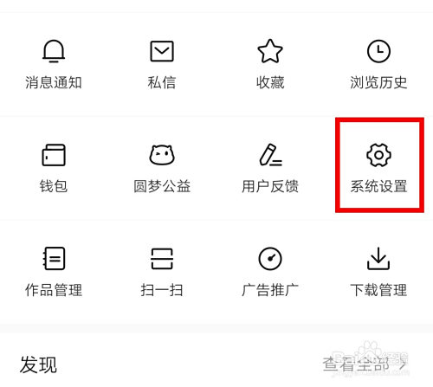Choose the 扫一扫 text label

pyautogui.click(x=162, y=290)
